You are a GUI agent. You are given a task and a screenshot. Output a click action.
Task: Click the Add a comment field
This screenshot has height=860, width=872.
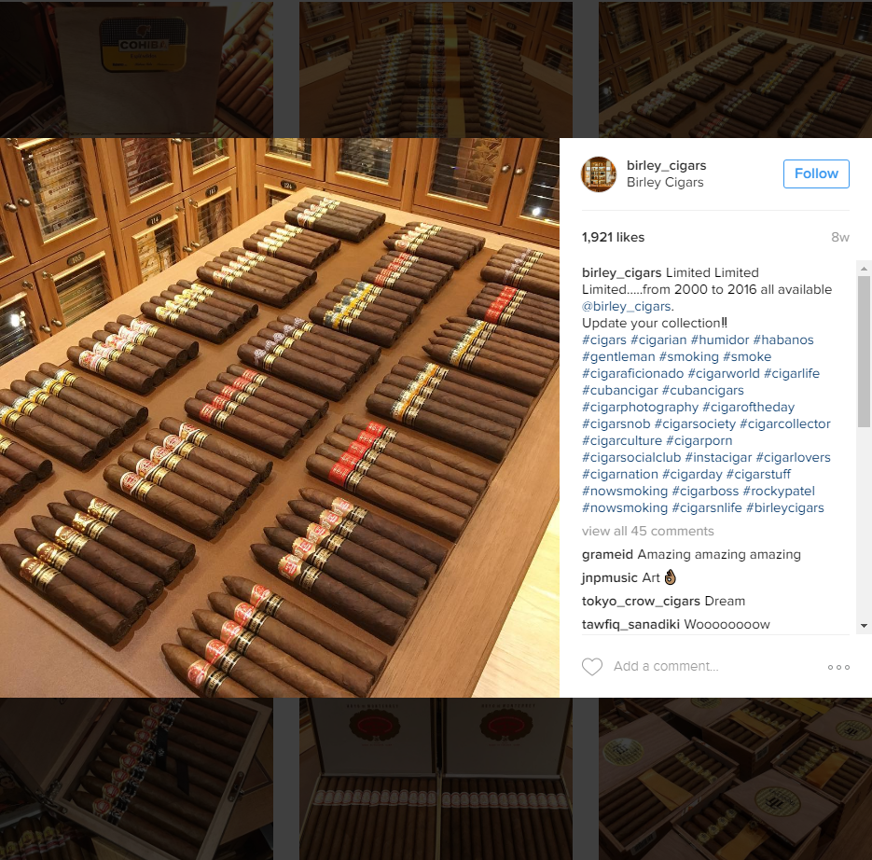(717, 666)
